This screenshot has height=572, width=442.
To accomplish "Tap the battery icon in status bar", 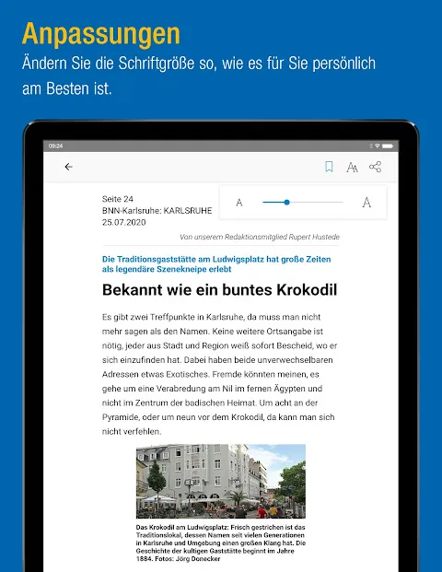I will click(388, 146).
